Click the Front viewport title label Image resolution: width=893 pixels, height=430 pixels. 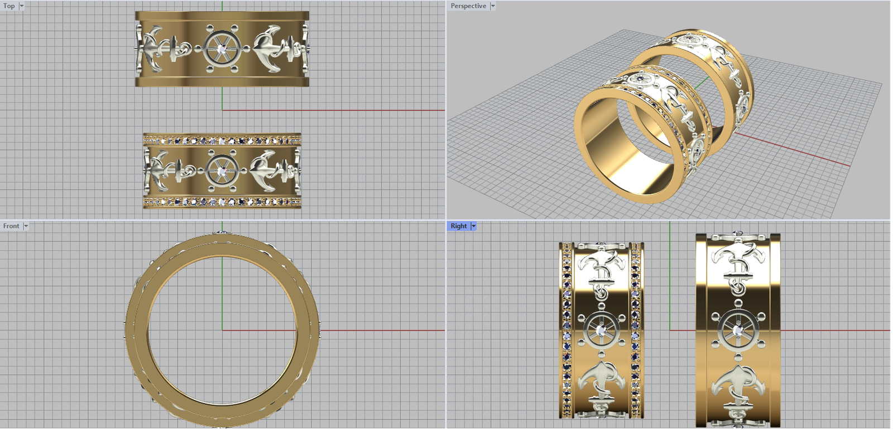pos(11,226)
